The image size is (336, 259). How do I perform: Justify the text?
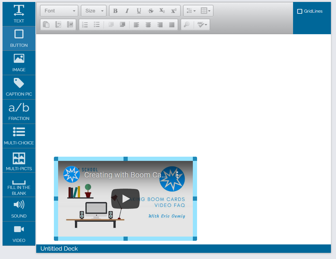(x=172, y=25)
